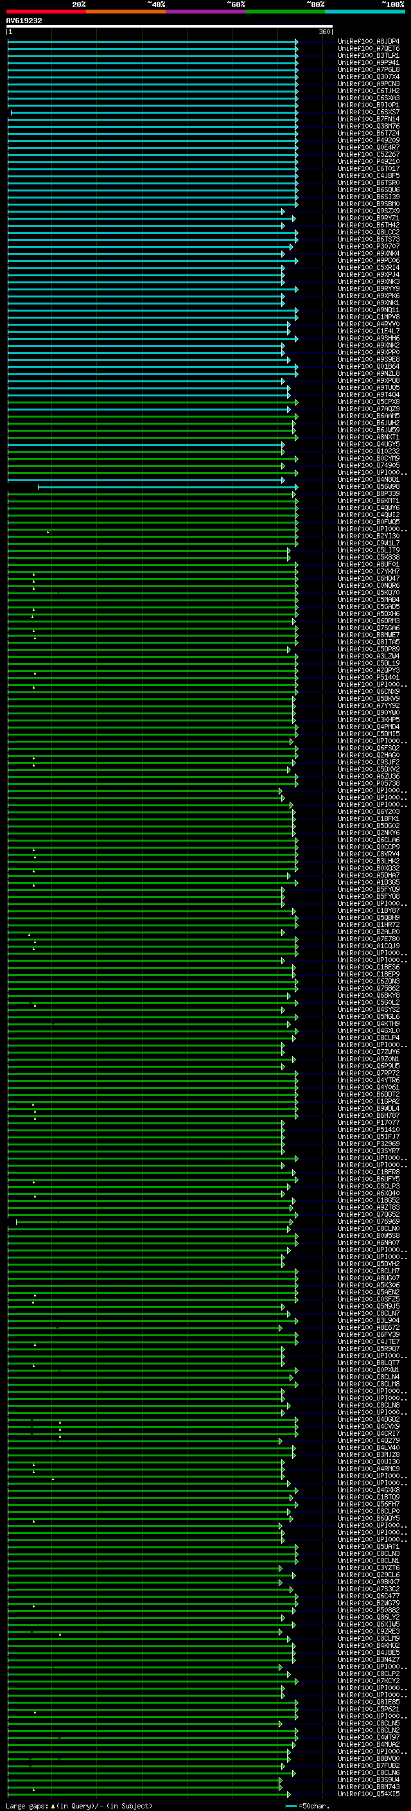Select the UniRef100_C4JBF5 label
This screenshot has width=411, height=1811.
[369, 176]
